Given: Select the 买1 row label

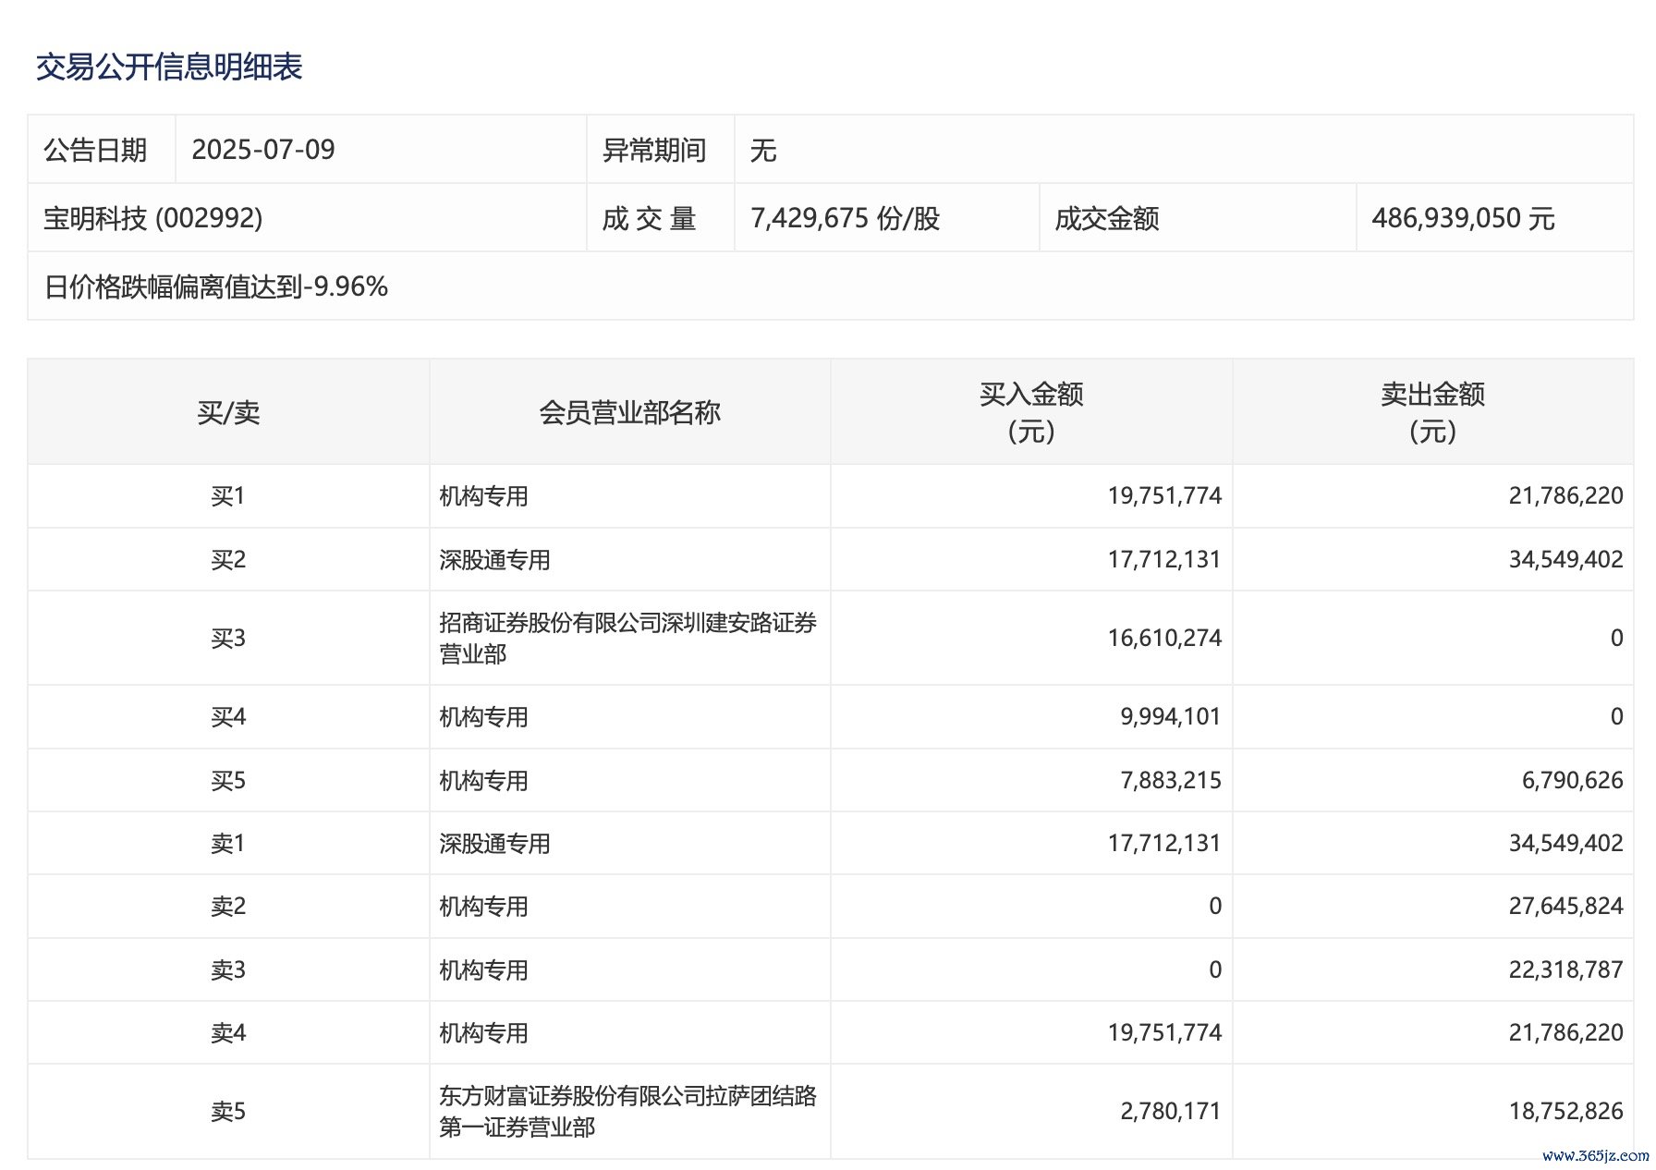Looking at the screenshot, I should tap(228, 496).
